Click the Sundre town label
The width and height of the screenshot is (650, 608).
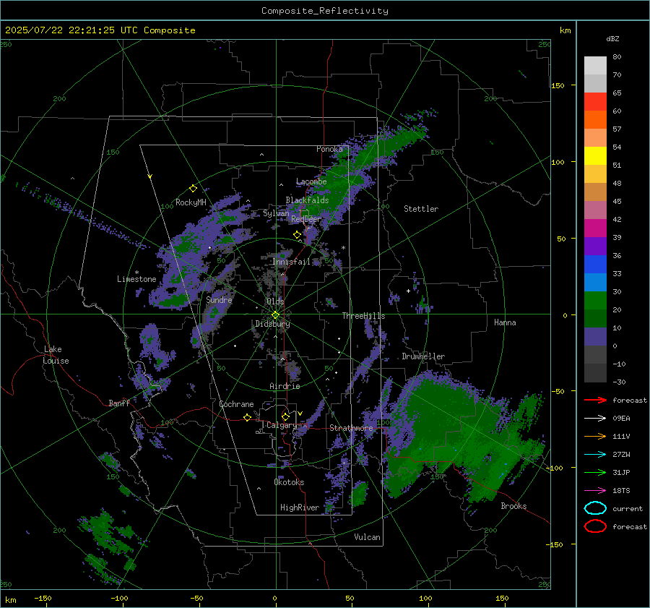coord(219,299)
